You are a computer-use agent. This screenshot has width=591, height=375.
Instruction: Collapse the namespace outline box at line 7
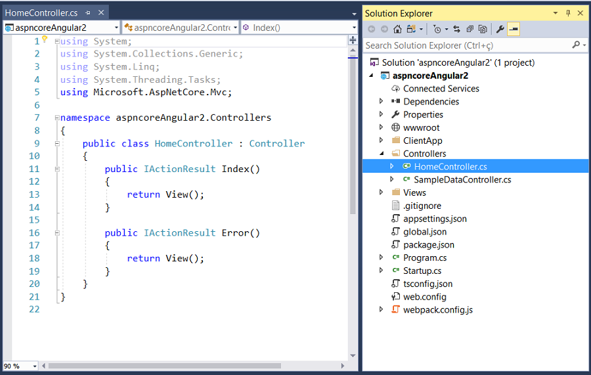(57, 118)
